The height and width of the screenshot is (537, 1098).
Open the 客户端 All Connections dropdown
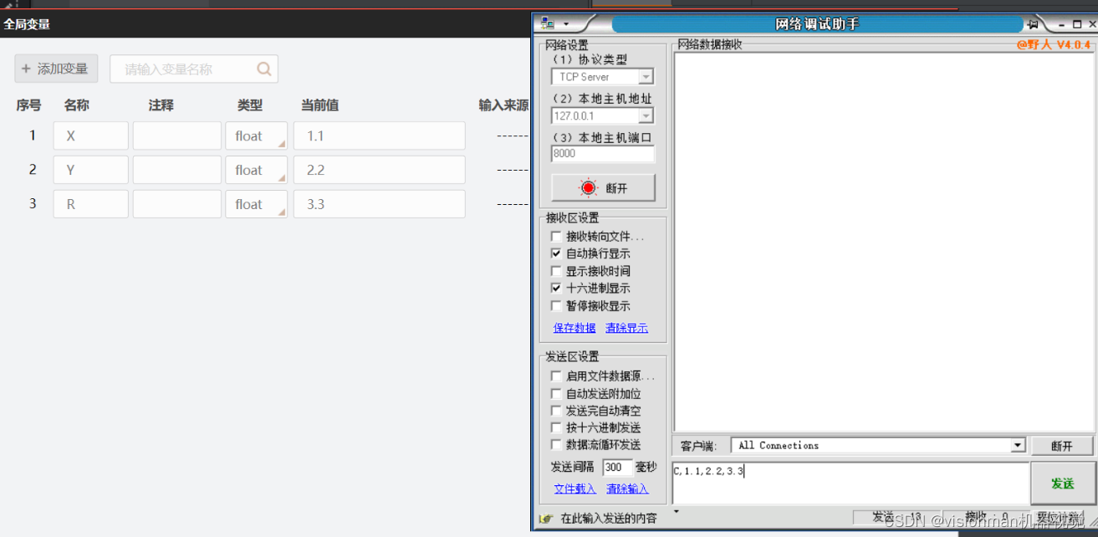pyautogui.click(x=1017, y=445)
